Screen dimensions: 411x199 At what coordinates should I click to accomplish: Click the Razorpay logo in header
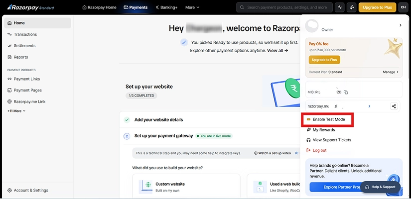pos(30,7)
